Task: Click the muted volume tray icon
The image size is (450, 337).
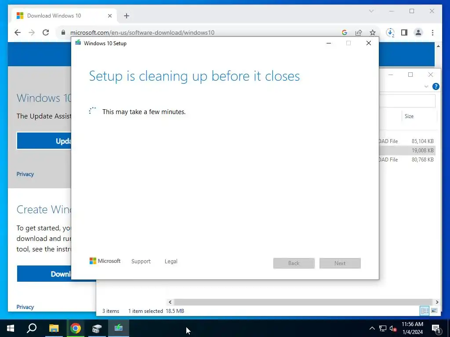Action: click(393, 328)
